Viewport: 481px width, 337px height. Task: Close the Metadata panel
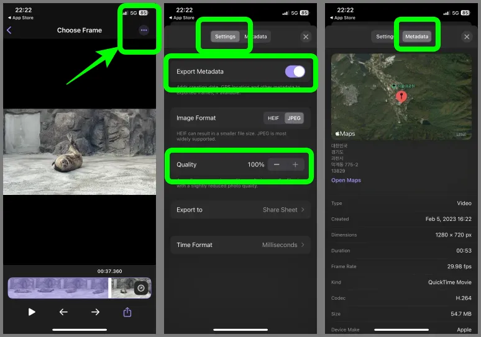tap(467, 37)
